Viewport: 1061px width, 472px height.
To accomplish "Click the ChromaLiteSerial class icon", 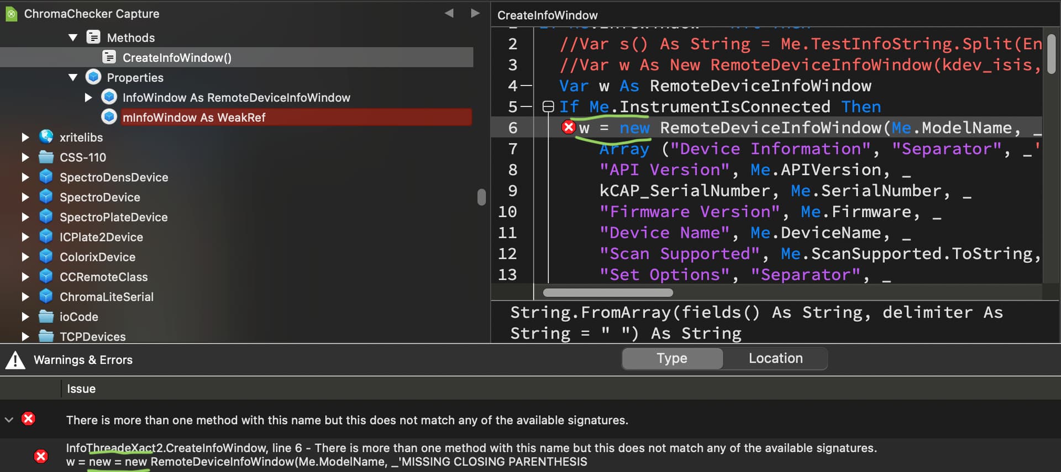I will pyautogui.click(x=46, y=296).
